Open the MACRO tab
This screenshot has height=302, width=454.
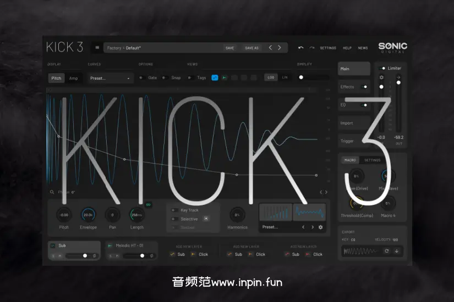point(350,160)
